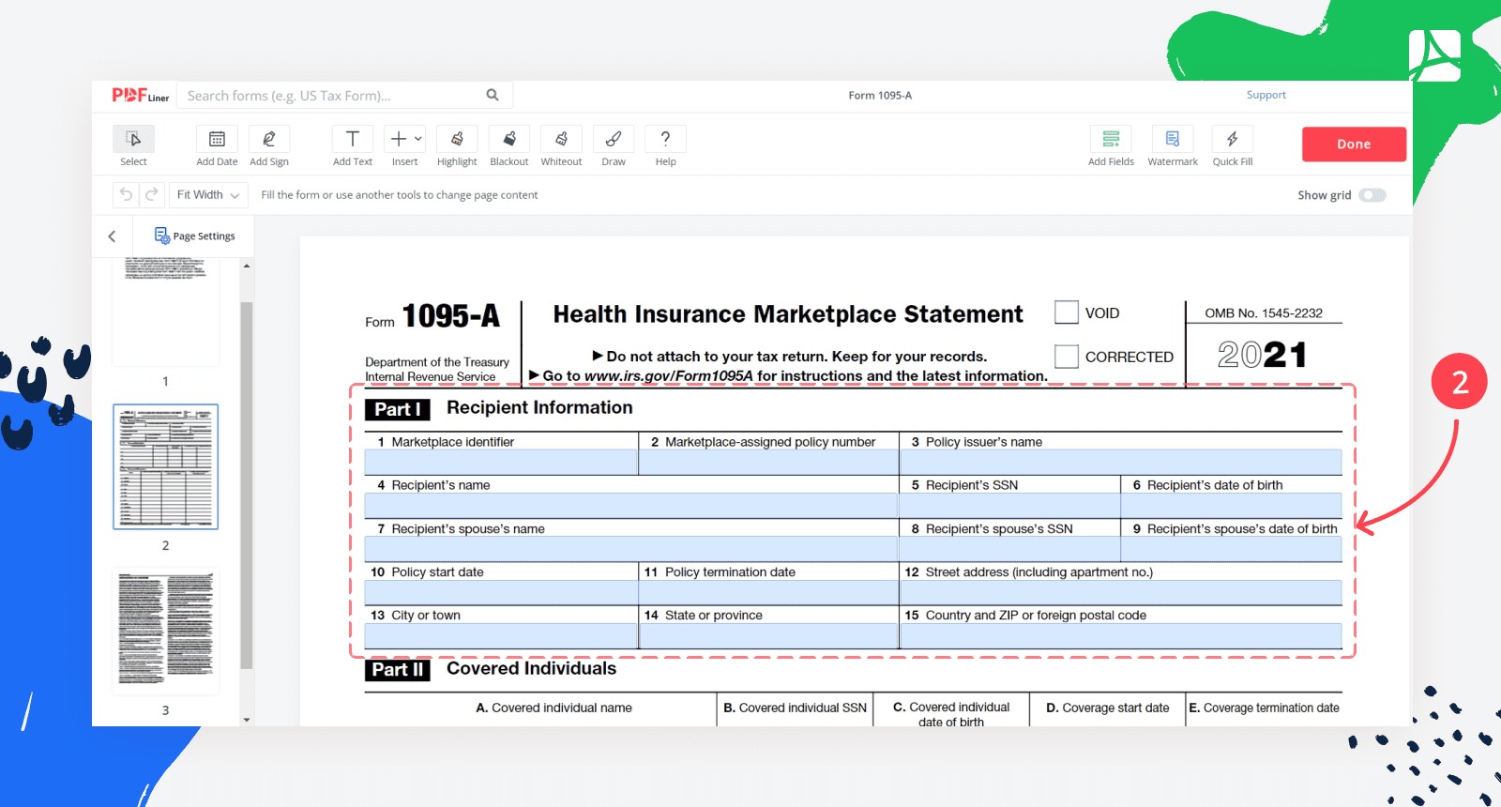Expand the Fit Width zoom dropdown
This screenshot has width=1501, height=807.
click(208, 195)
